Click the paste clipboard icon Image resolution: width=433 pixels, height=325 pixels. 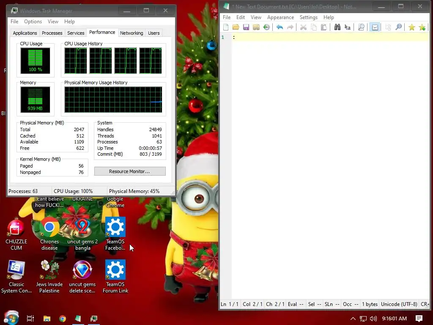324,27
